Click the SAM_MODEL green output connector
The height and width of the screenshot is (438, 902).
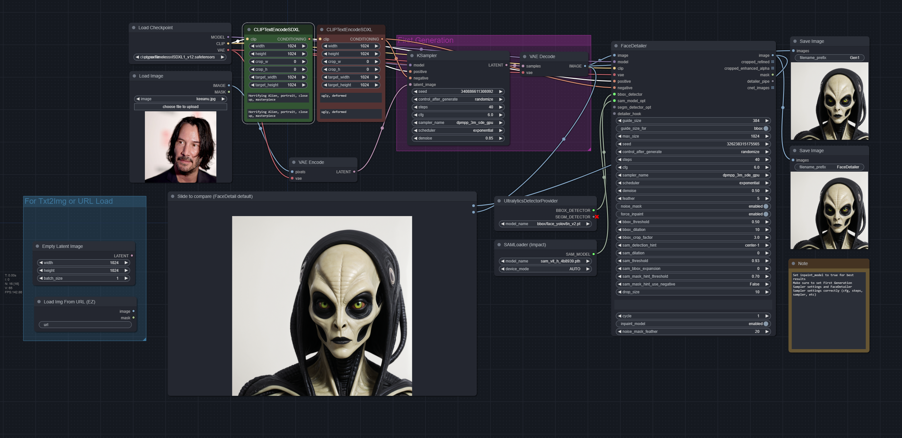coord(593,254)
